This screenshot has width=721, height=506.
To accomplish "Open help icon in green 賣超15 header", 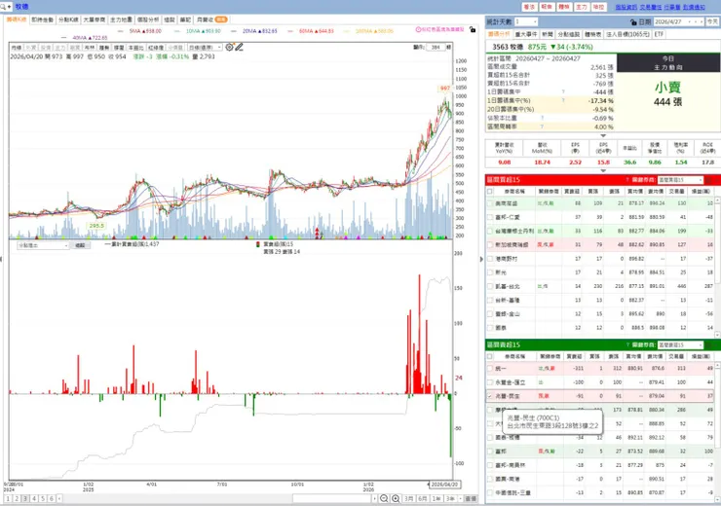I will [627, 344].
